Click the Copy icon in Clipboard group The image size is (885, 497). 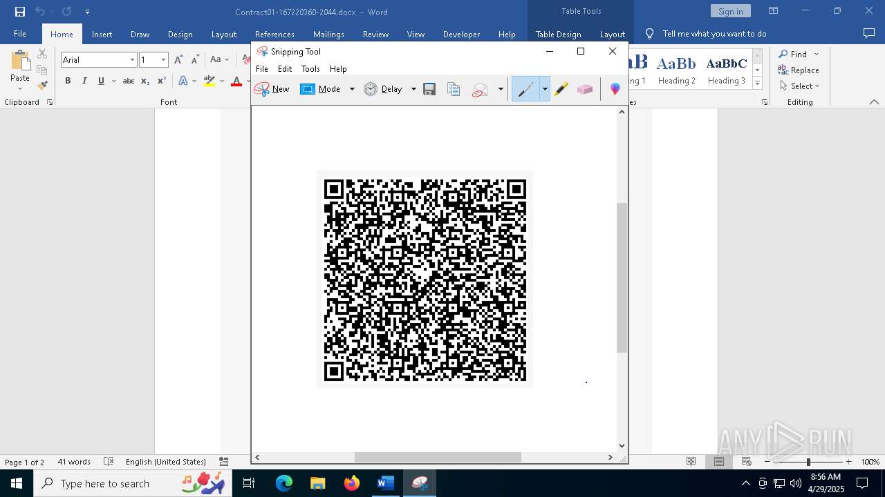[42, 70]
